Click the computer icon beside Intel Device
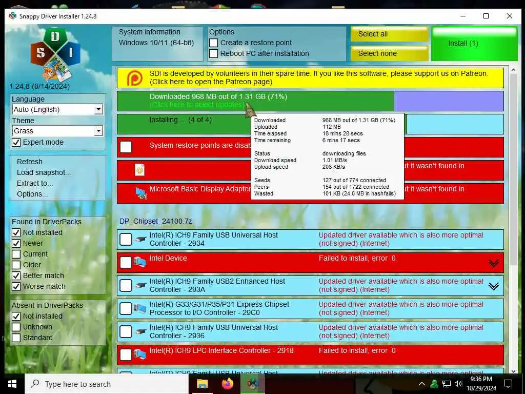Screen dimensions: 525x394 140,262
